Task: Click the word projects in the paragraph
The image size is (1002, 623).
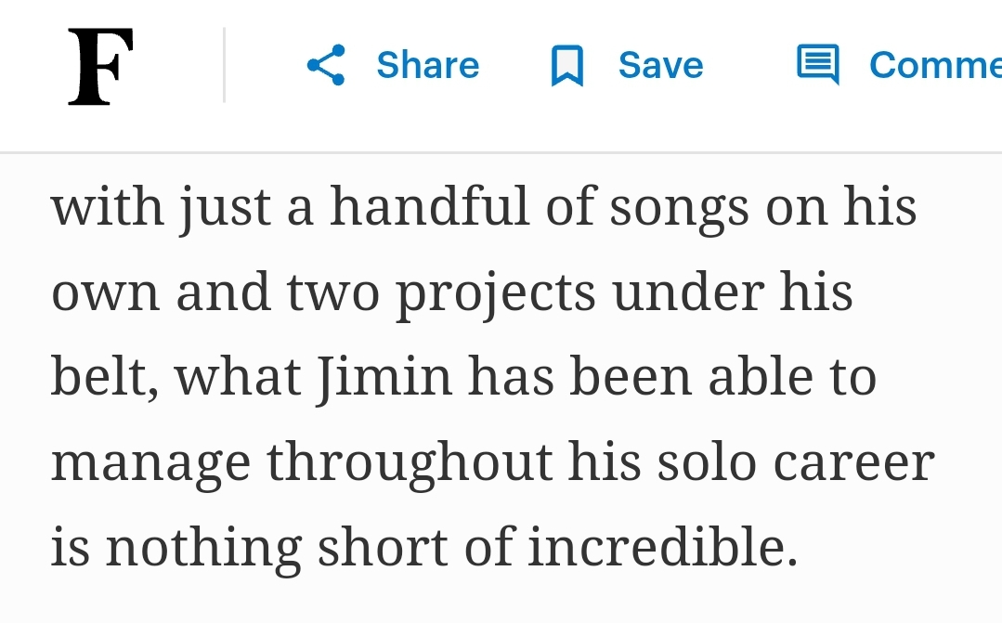Action: pos(495,293)
